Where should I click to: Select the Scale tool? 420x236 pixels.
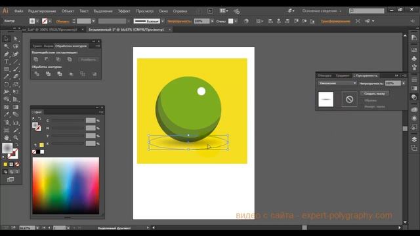pyautogui.click(x=16, y=85)
